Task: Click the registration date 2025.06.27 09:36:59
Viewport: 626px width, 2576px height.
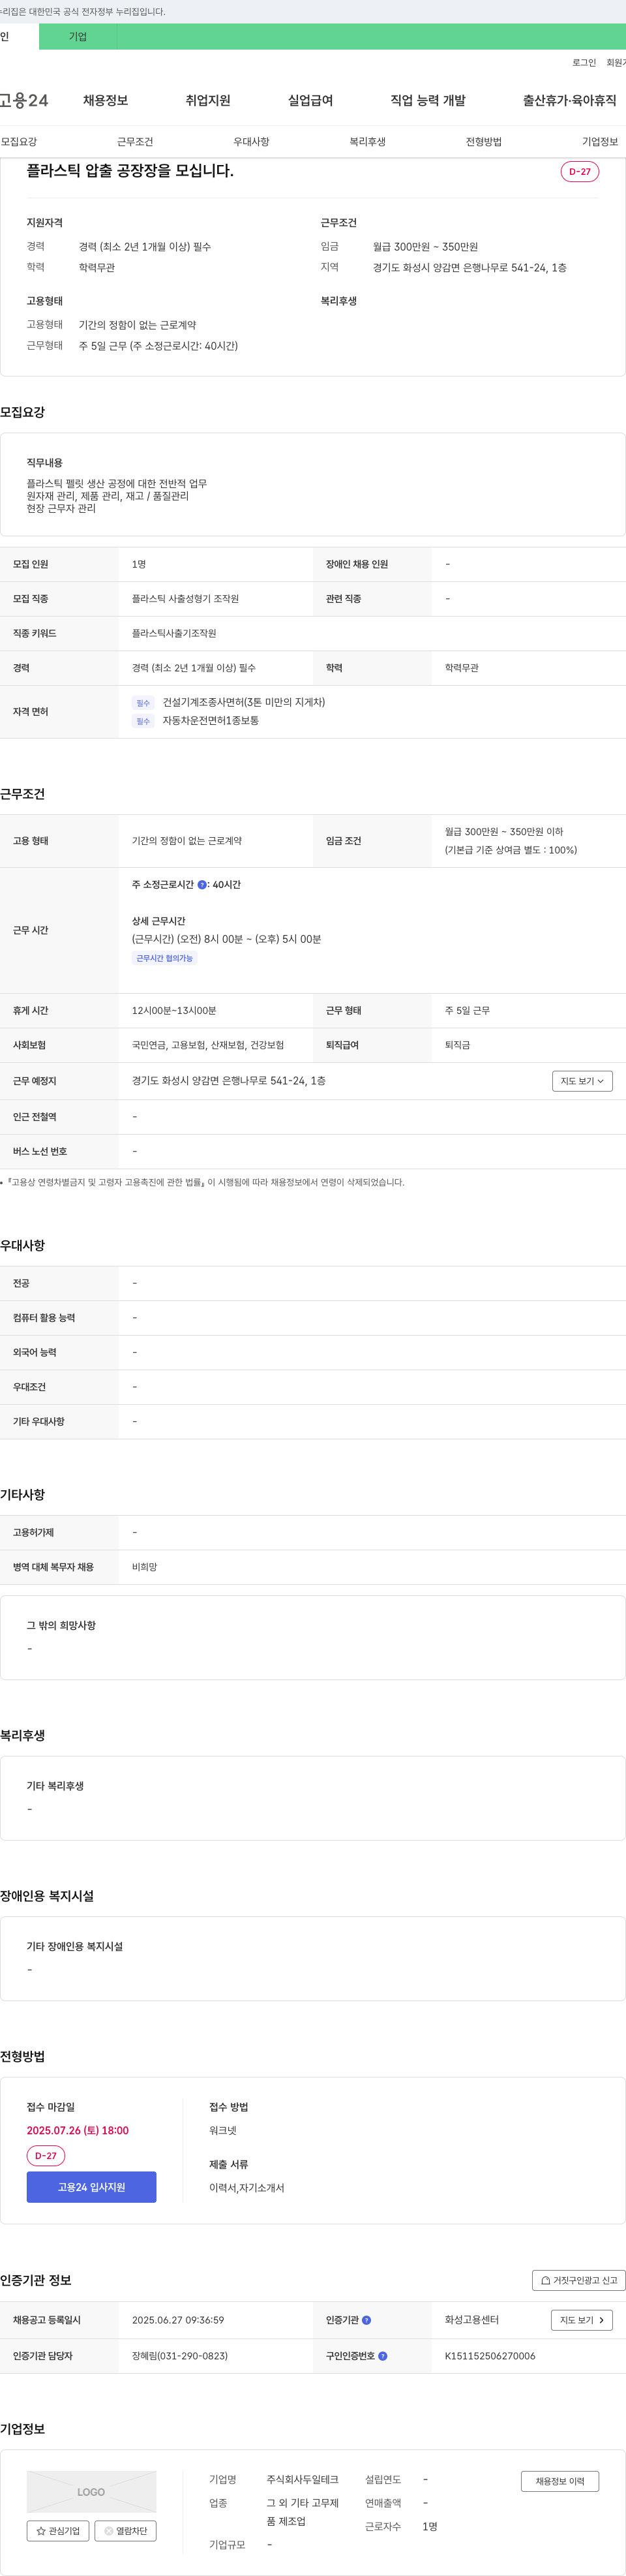Action: tap(178, 2320)
